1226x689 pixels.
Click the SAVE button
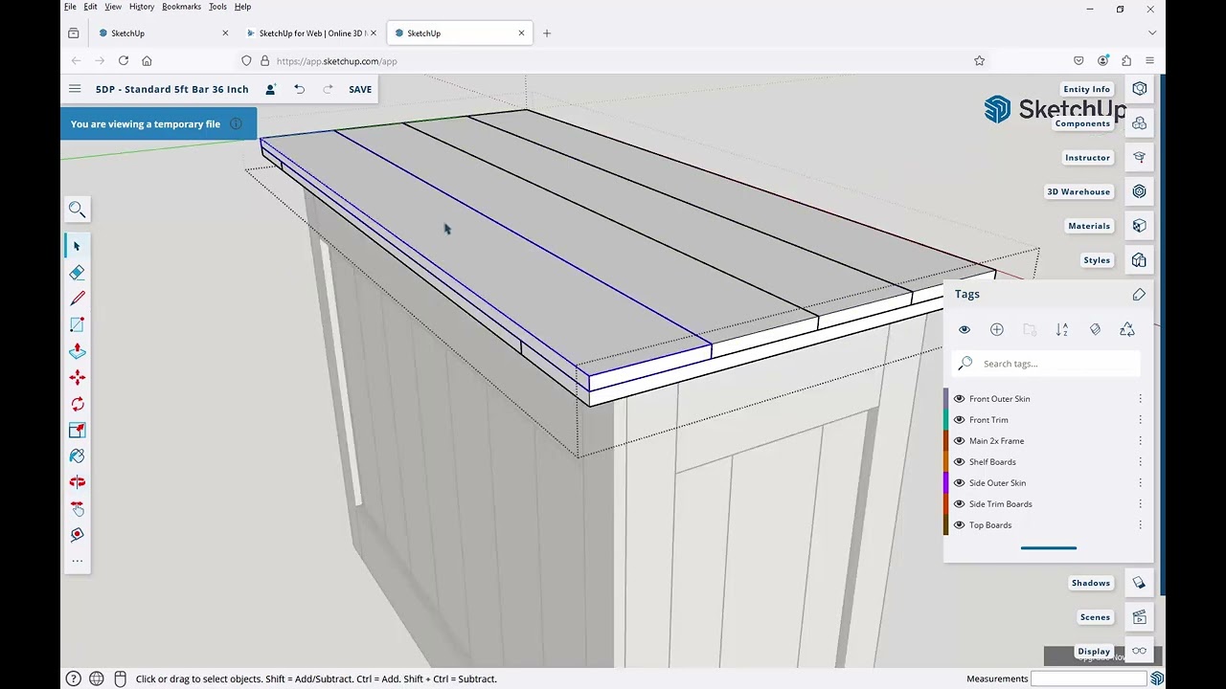point(360,89)
